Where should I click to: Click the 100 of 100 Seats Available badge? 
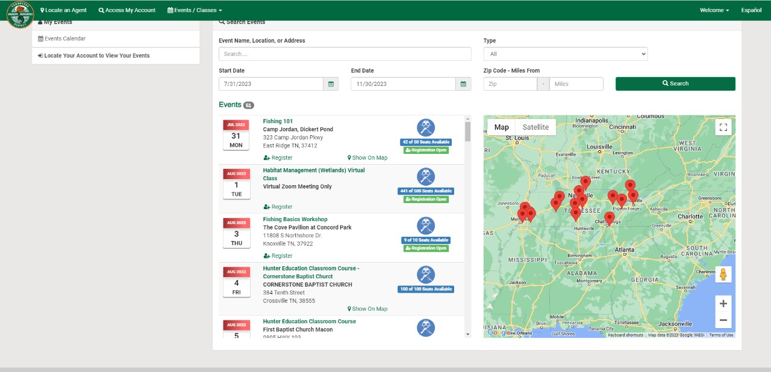(426, 289)
